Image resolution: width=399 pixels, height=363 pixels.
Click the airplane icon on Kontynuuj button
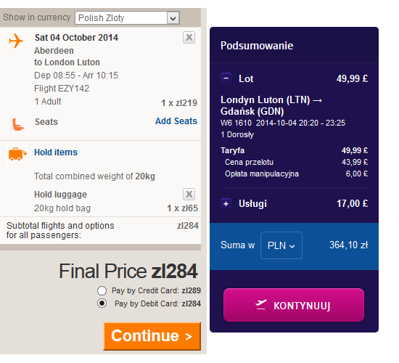(x=261, y=305)
